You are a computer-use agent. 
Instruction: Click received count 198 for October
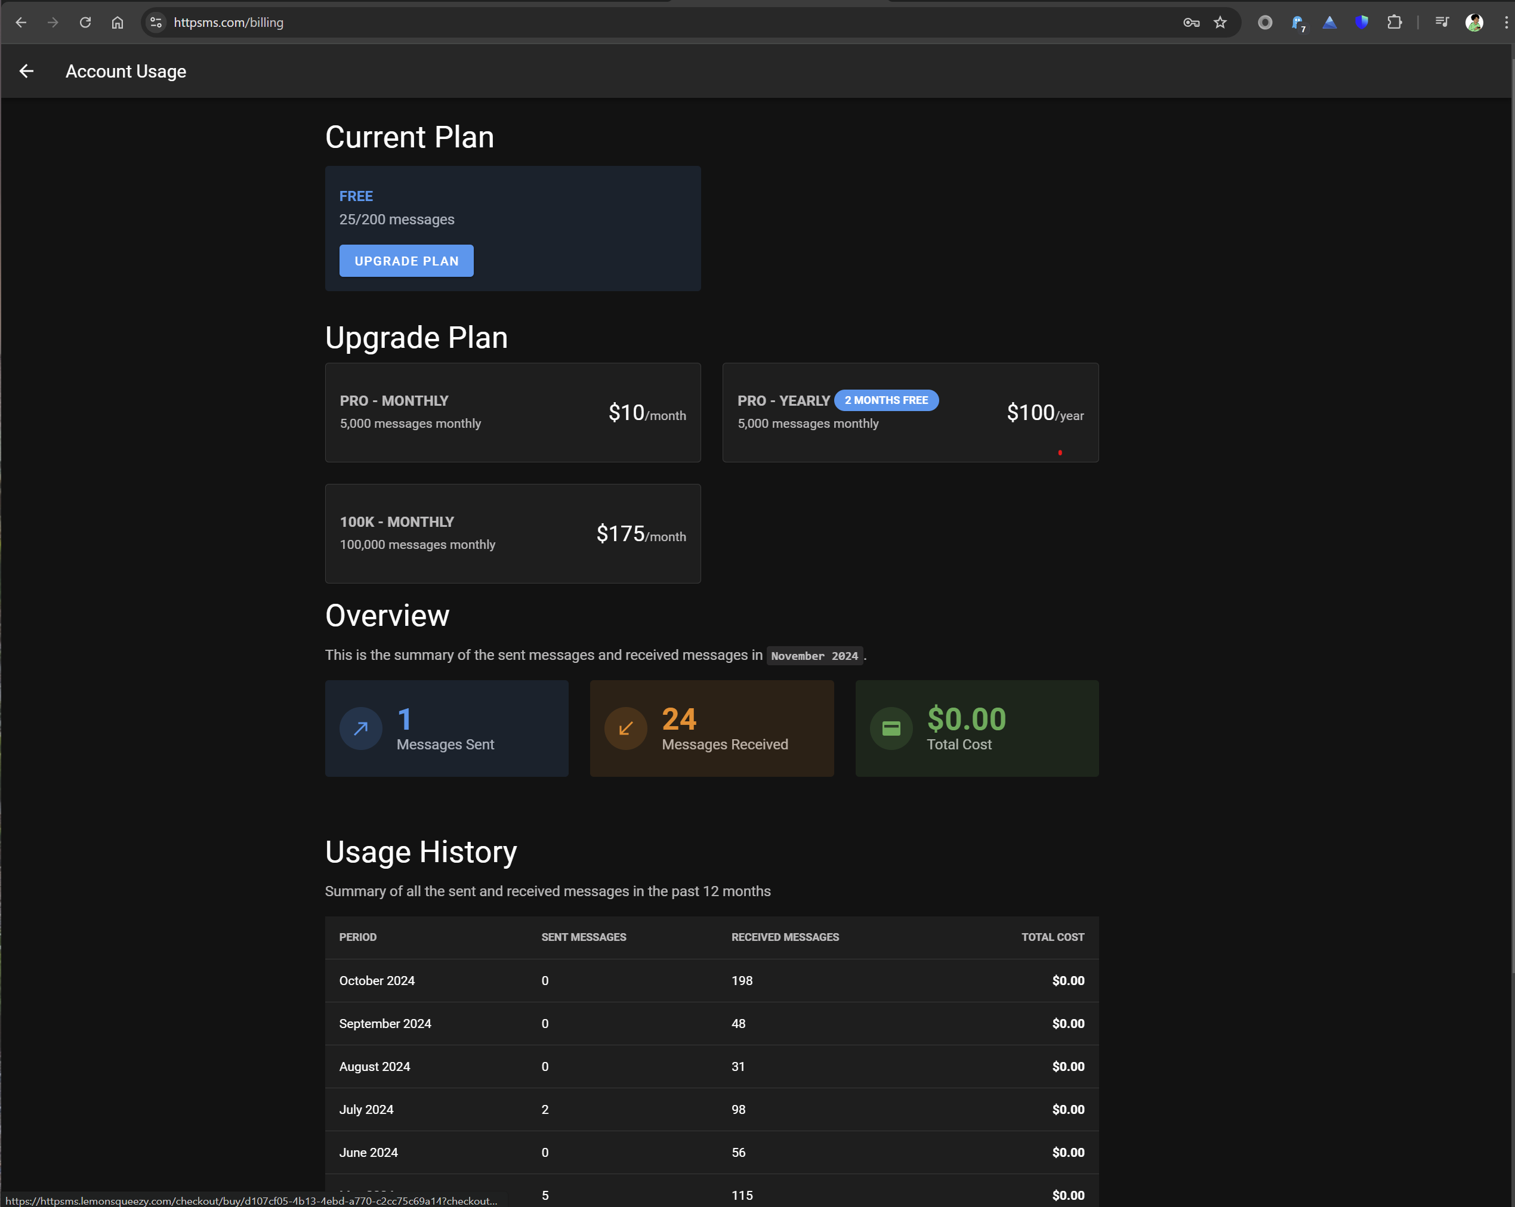(x=742, y=981)
